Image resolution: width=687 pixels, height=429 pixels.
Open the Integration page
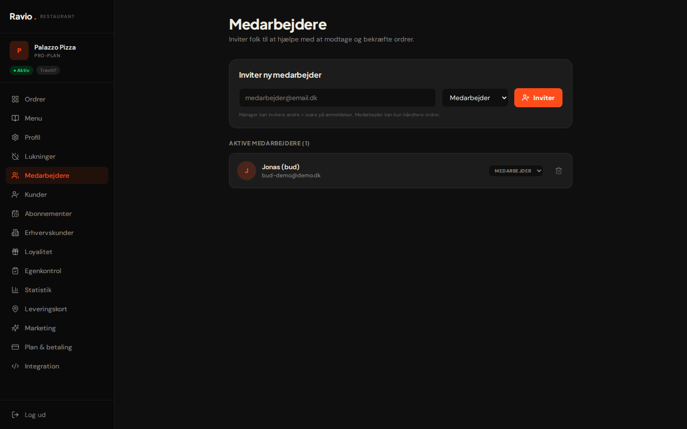[x=57, y=366]
